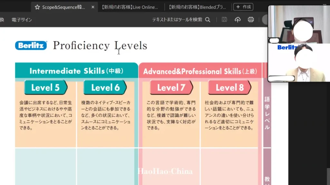Click the document vertical scrollbar thumb
This screenshot has height=185, width=330.
328,176
